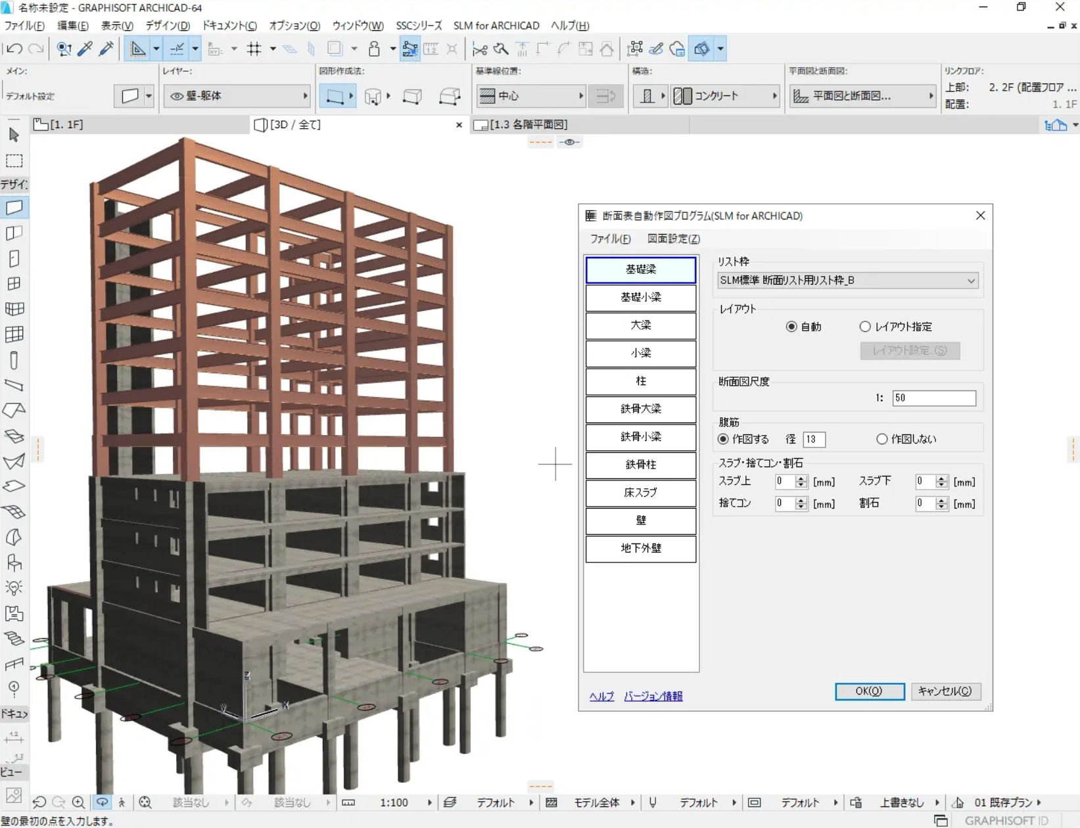Click the Zoom In magnifier at bottom
The image size is (1080, 828).
[x=78, y=802]
